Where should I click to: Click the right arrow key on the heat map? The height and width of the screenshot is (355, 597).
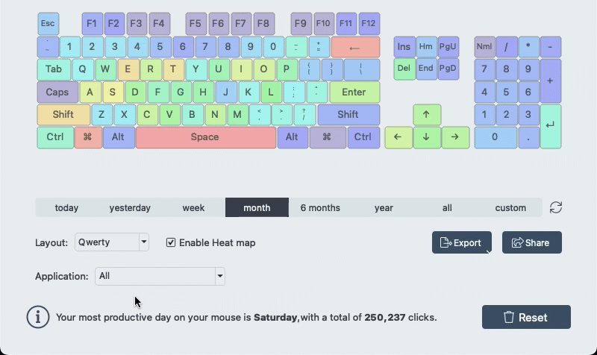pos(454,137)
